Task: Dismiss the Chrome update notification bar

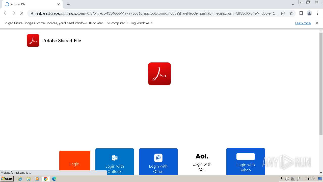Action: pos(317,23)
